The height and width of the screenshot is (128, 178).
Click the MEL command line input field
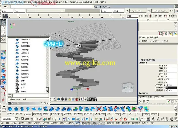pyautogui.click(x=52, y=6)
